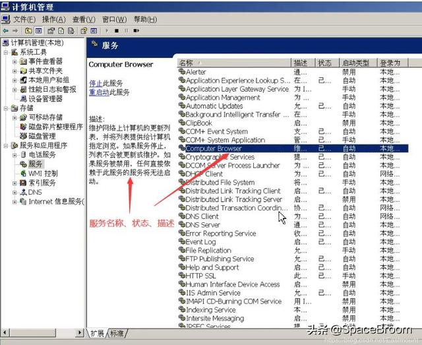Expand the 共享文件夹 tree node
Viewport: 422px width, 345px height.
tap(15, 71)
